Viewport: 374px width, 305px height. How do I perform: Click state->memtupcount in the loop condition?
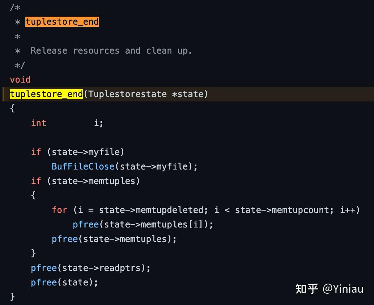coord(282,210)
